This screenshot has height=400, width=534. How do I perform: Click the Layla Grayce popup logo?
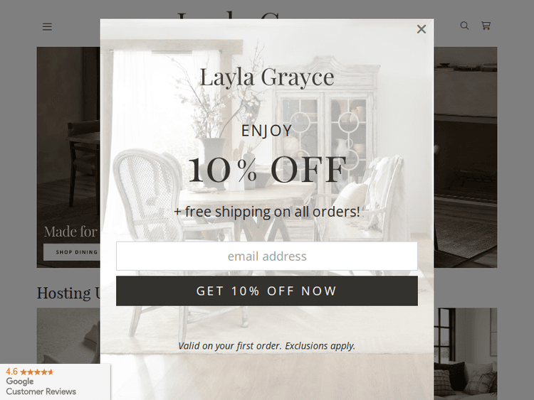pos(267,77)
